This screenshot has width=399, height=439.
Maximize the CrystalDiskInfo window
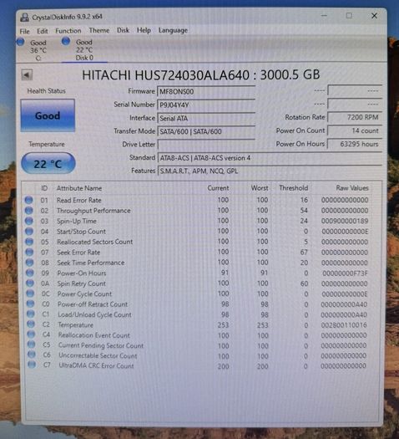[x=349, y=16]
